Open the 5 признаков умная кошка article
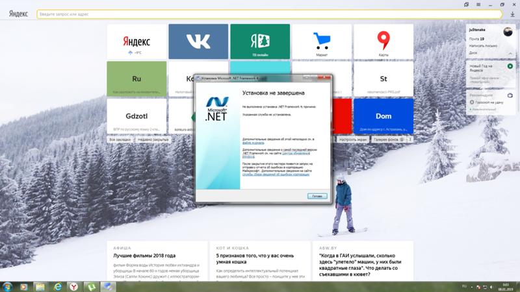 coord(255,258)
